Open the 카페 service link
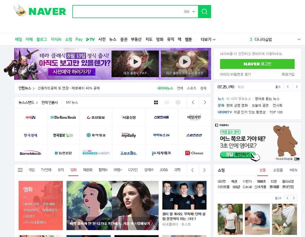Screen dimensions: 305x237 click(29, 39)
